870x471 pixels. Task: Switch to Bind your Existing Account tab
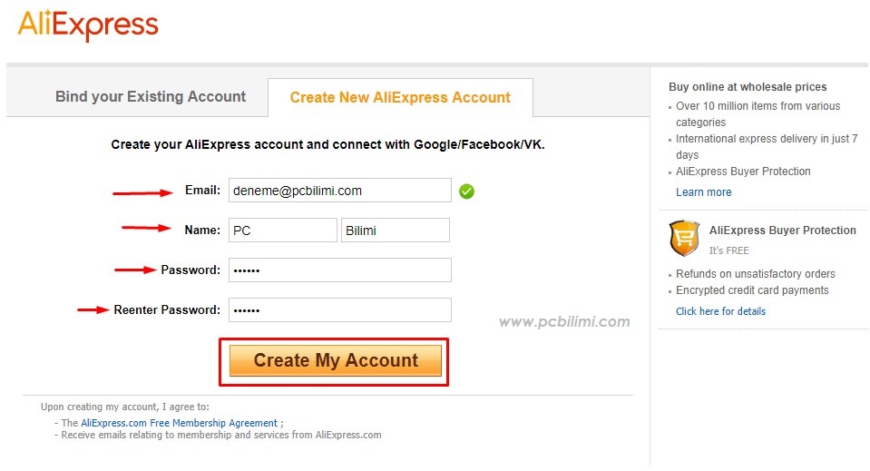point(151,97)
